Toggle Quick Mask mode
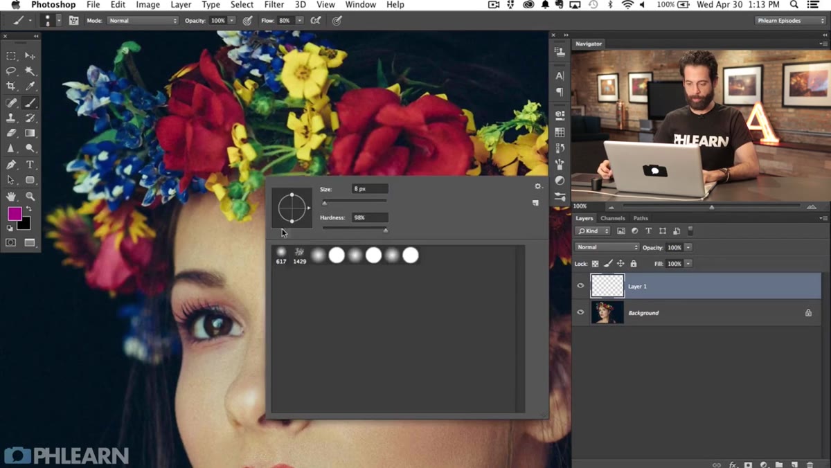 [x=11, y=243]
